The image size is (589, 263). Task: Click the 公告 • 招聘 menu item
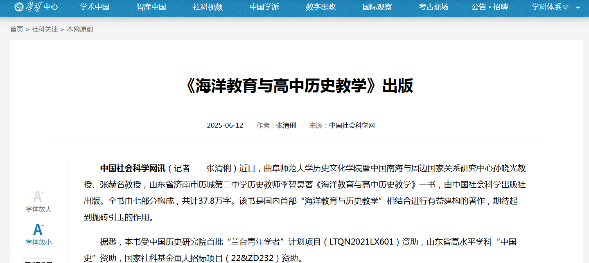490,7
